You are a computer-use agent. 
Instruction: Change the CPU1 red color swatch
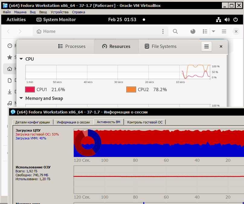(x=30, y=90)
